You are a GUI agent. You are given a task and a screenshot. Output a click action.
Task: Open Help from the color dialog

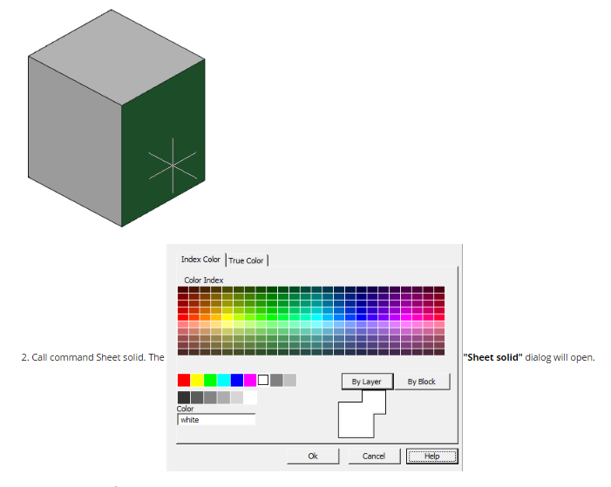tap(431, 456)
